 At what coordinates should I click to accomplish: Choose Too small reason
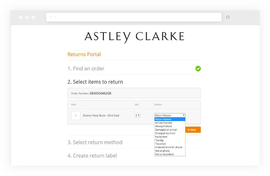(170, 144)
